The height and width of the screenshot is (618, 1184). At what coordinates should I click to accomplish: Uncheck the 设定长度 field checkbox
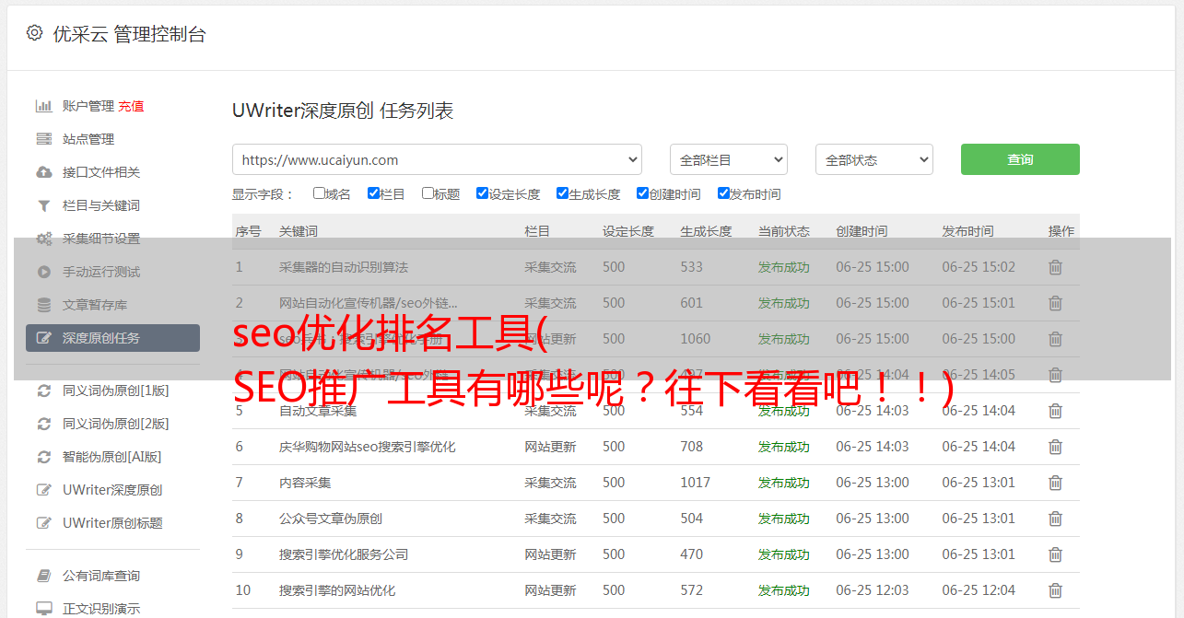[x=482, y=193]
